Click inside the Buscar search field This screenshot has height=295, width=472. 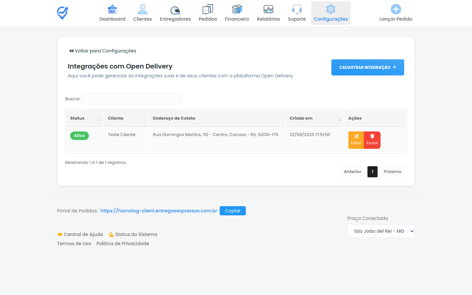[132, 99]
